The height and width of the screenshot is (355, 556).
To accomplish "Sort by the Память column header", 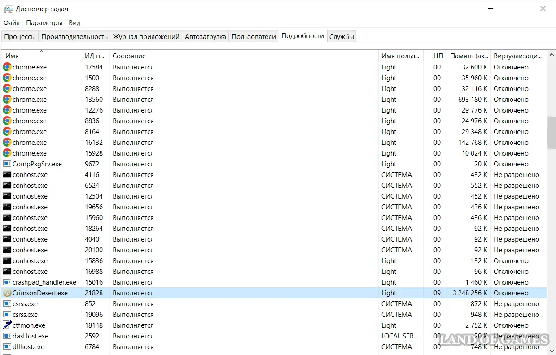I will point(468,56).
